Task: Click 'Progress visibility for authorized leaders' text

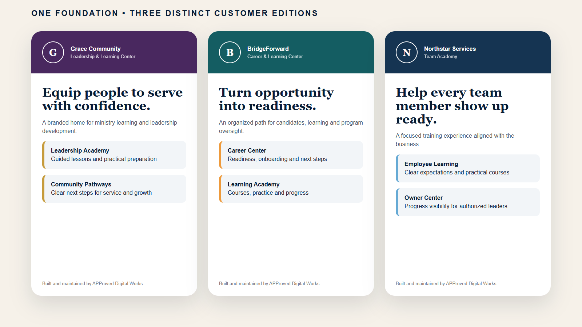Action: pyautogui.click(x=456, y=206)
